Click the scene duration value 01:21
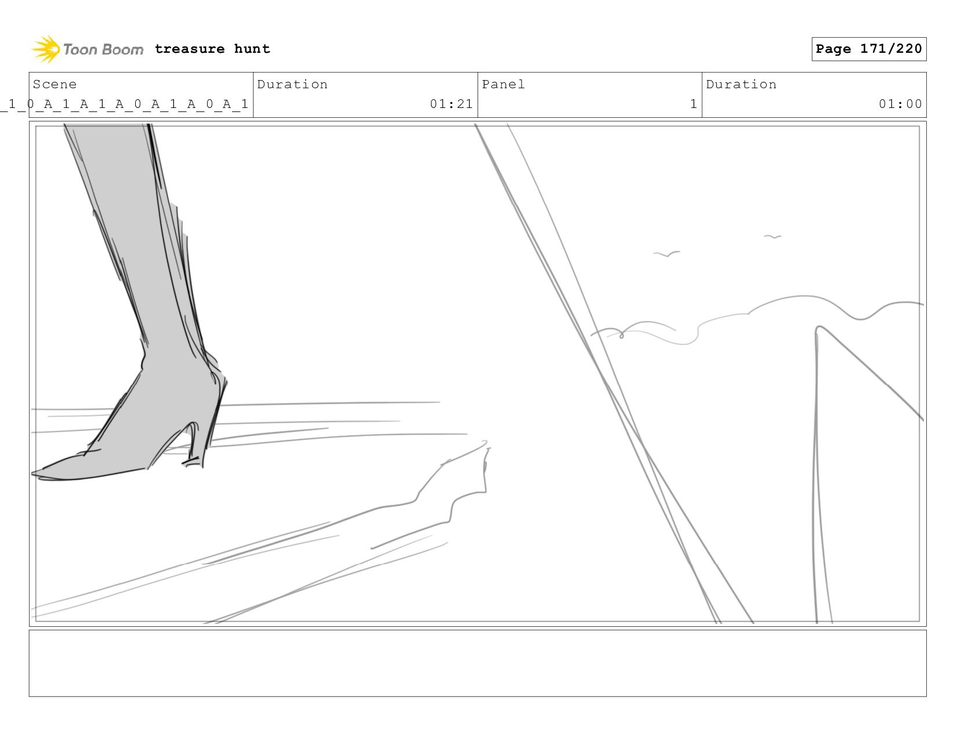Image resolution: width=957 pixels, height=740 pixels. click(451, 104)
